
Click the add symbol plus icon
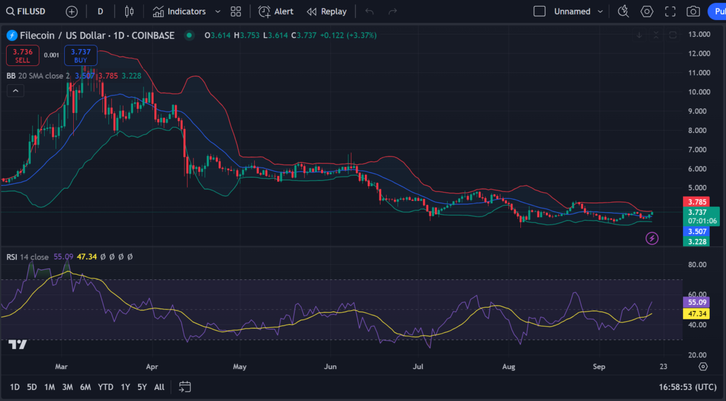[x=72, y=11]
